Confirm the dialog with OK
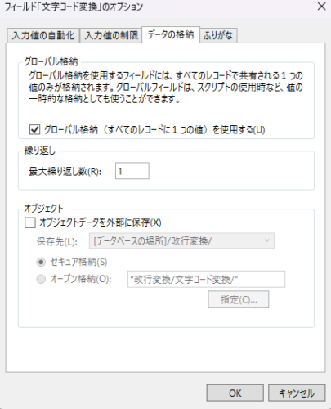 235,393
